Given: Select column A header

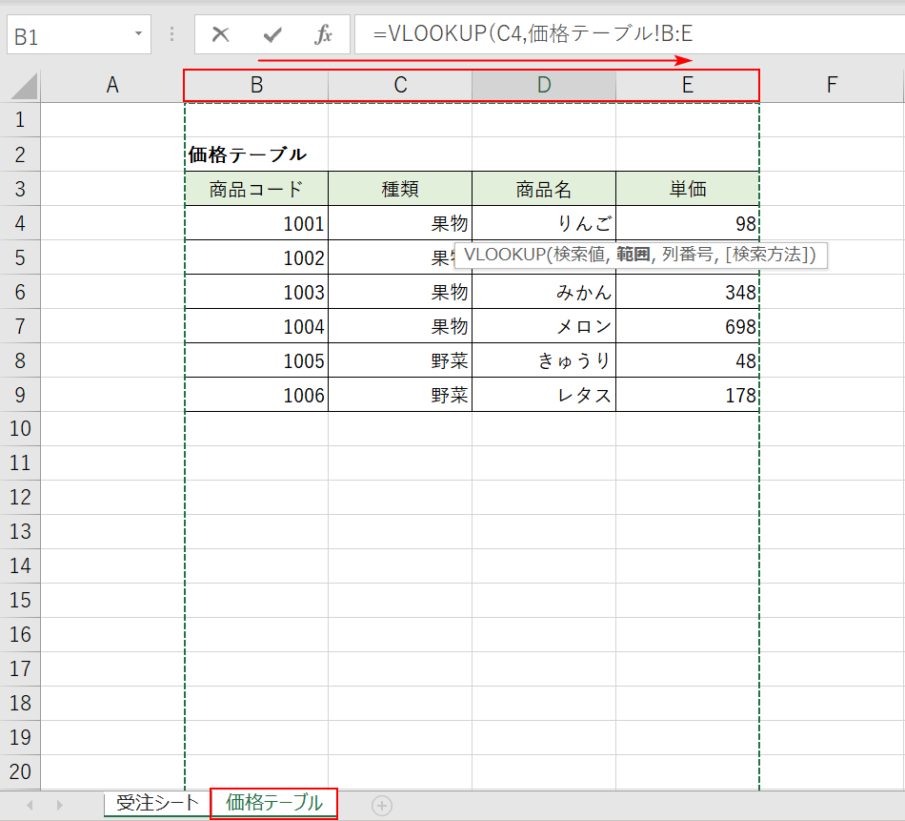Looking at the screenshot, I should 112,86.
